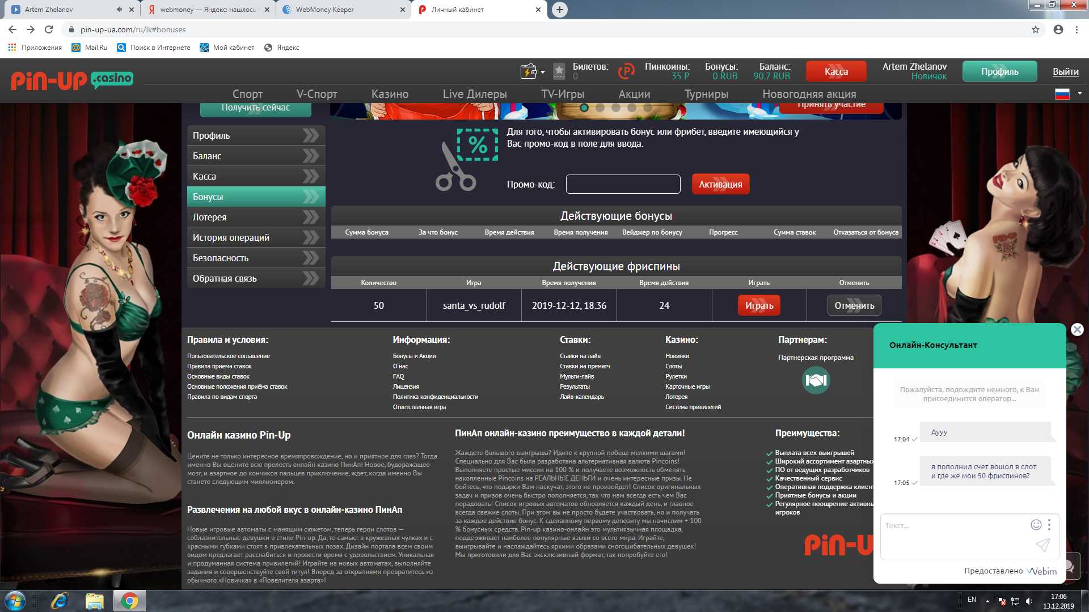Open the quick deposit wallet icon
Image resolution: width=1089 pixels, height=612 pixels.
tap(528, 71)
